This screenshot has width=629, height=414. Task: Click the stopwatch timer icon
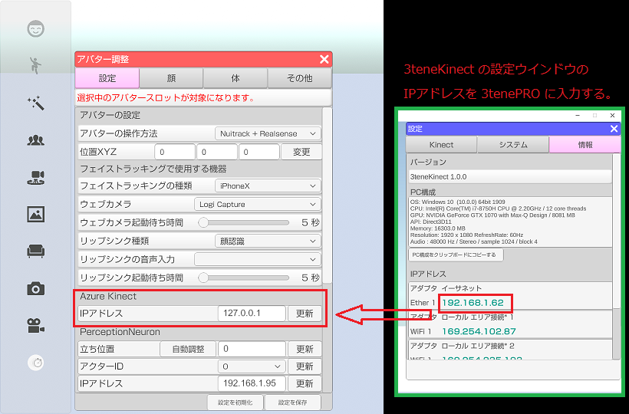click(36, 363)
